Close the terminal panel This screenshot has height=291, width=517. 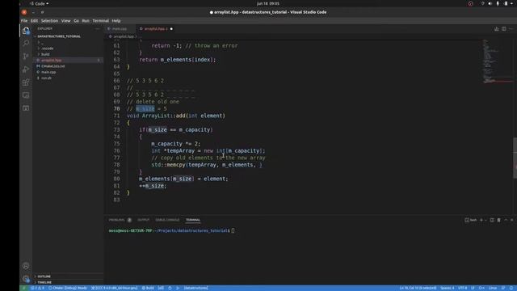pyautogui.click(x=512, y=220)
